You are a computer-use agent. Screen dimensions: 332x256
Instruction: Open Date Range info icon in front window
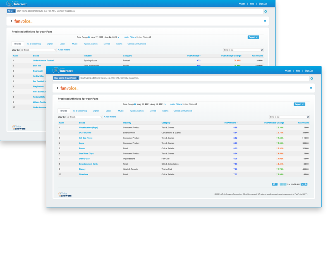click(x=135, y=104)
